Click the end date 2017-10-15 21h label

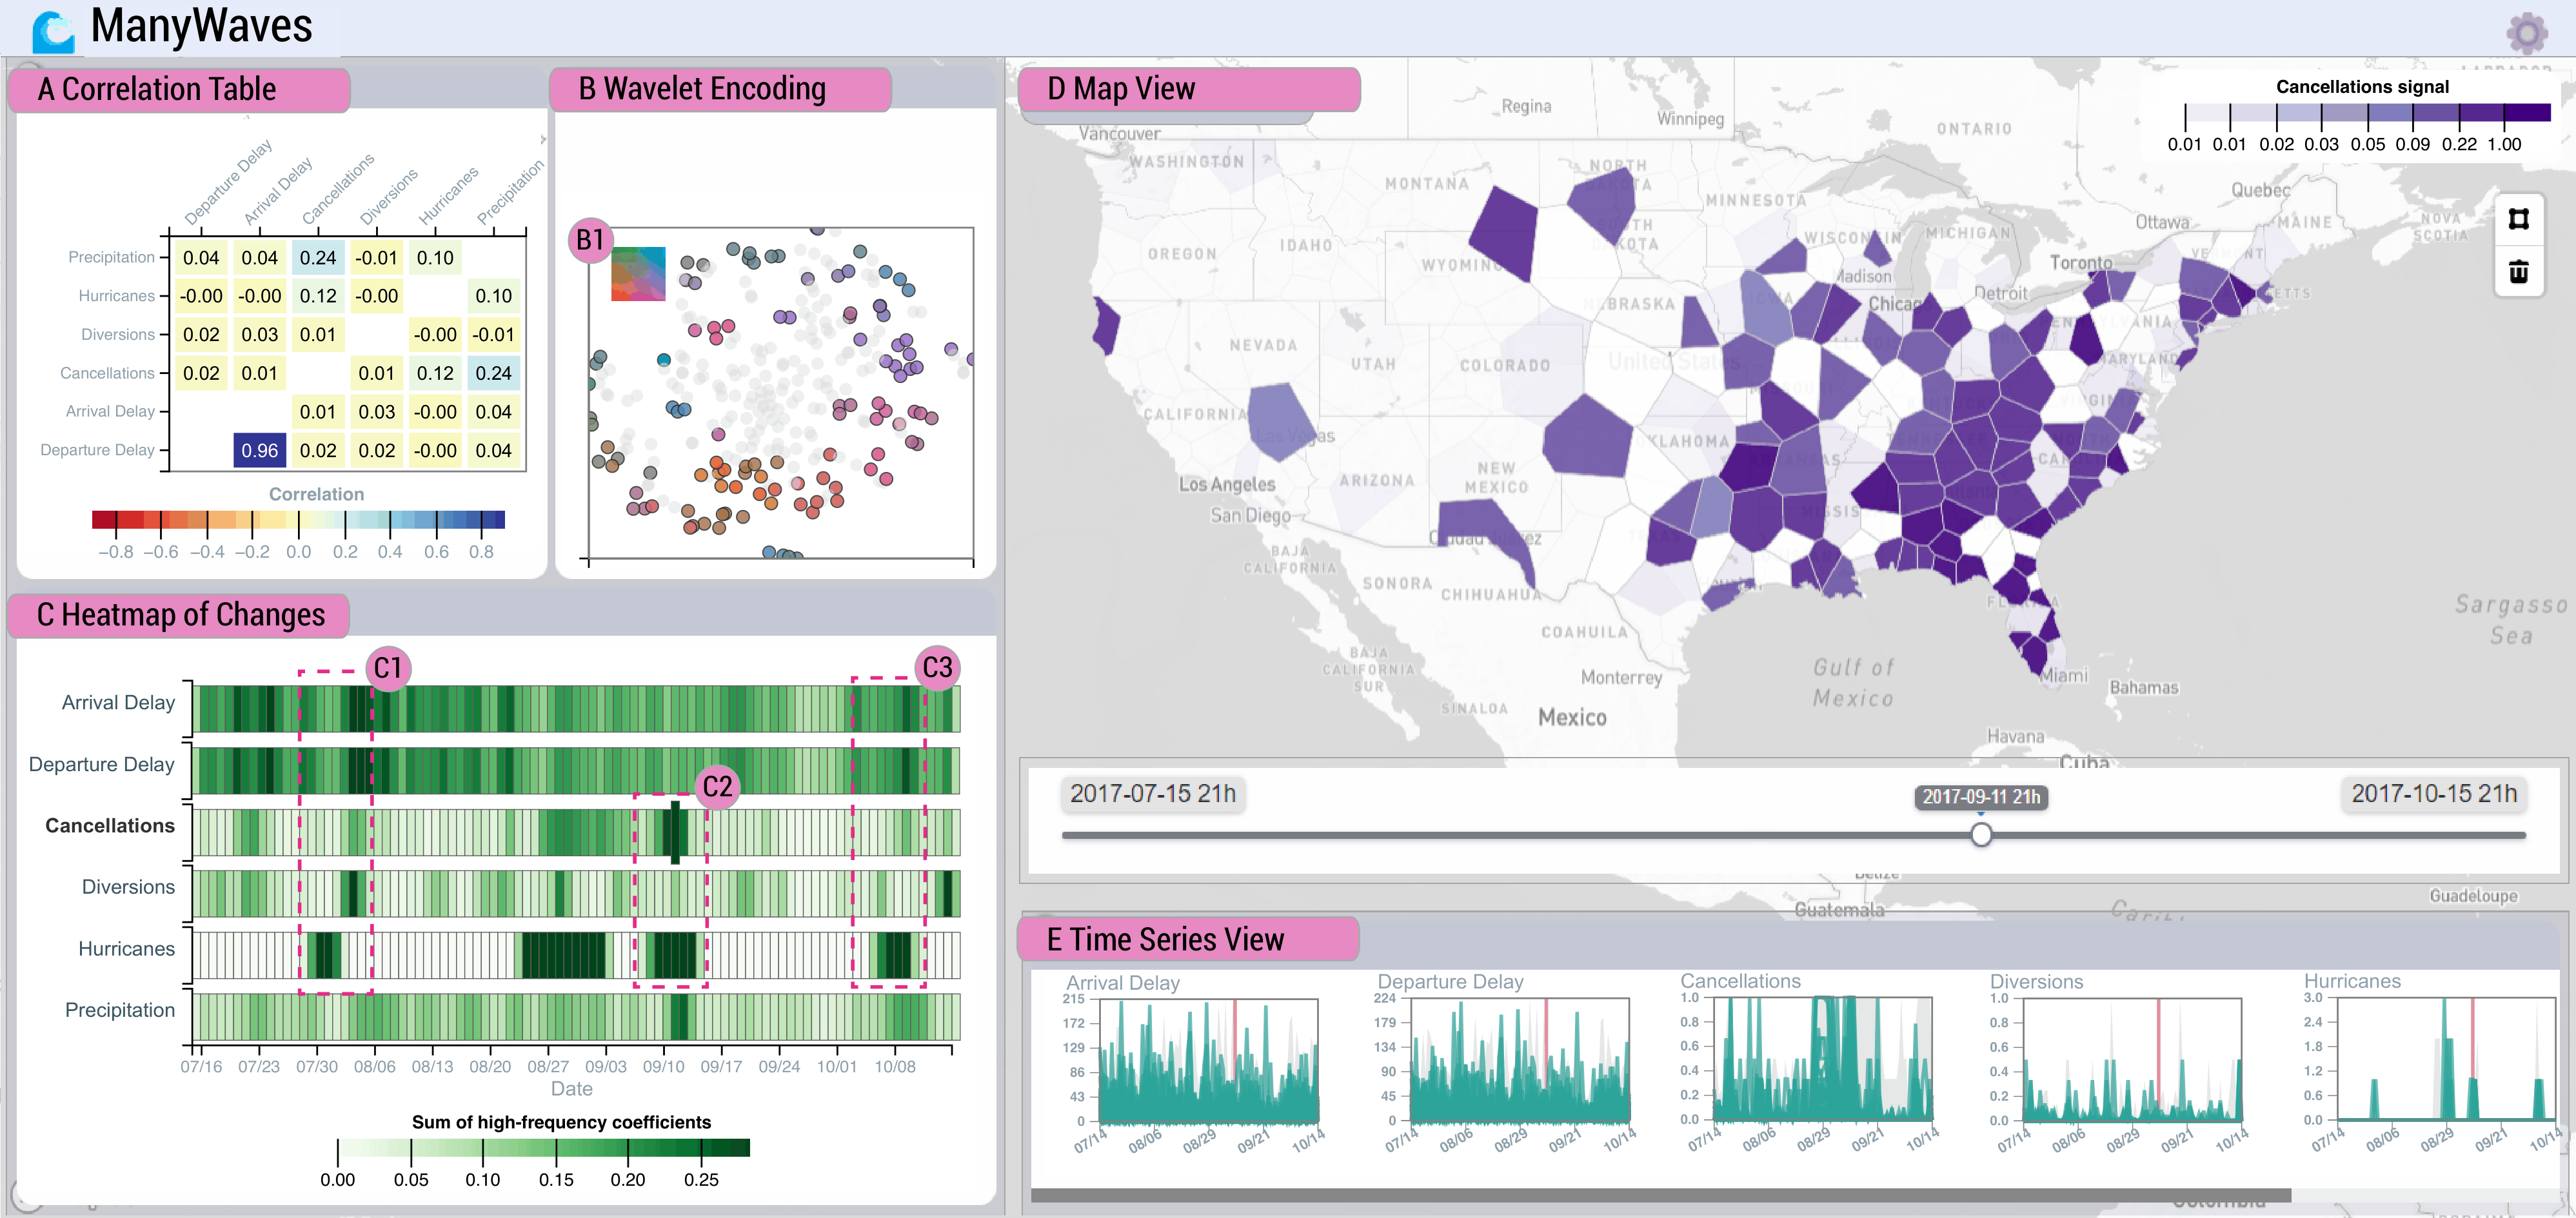[2434, 793]
